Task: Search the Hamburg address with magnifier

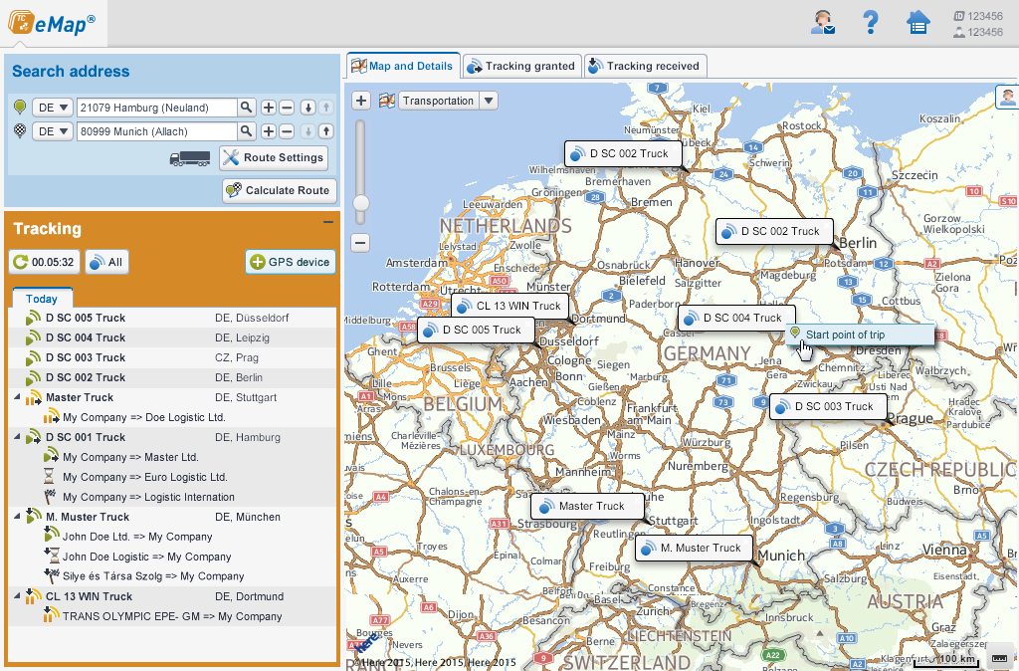Action: [246, 108]
